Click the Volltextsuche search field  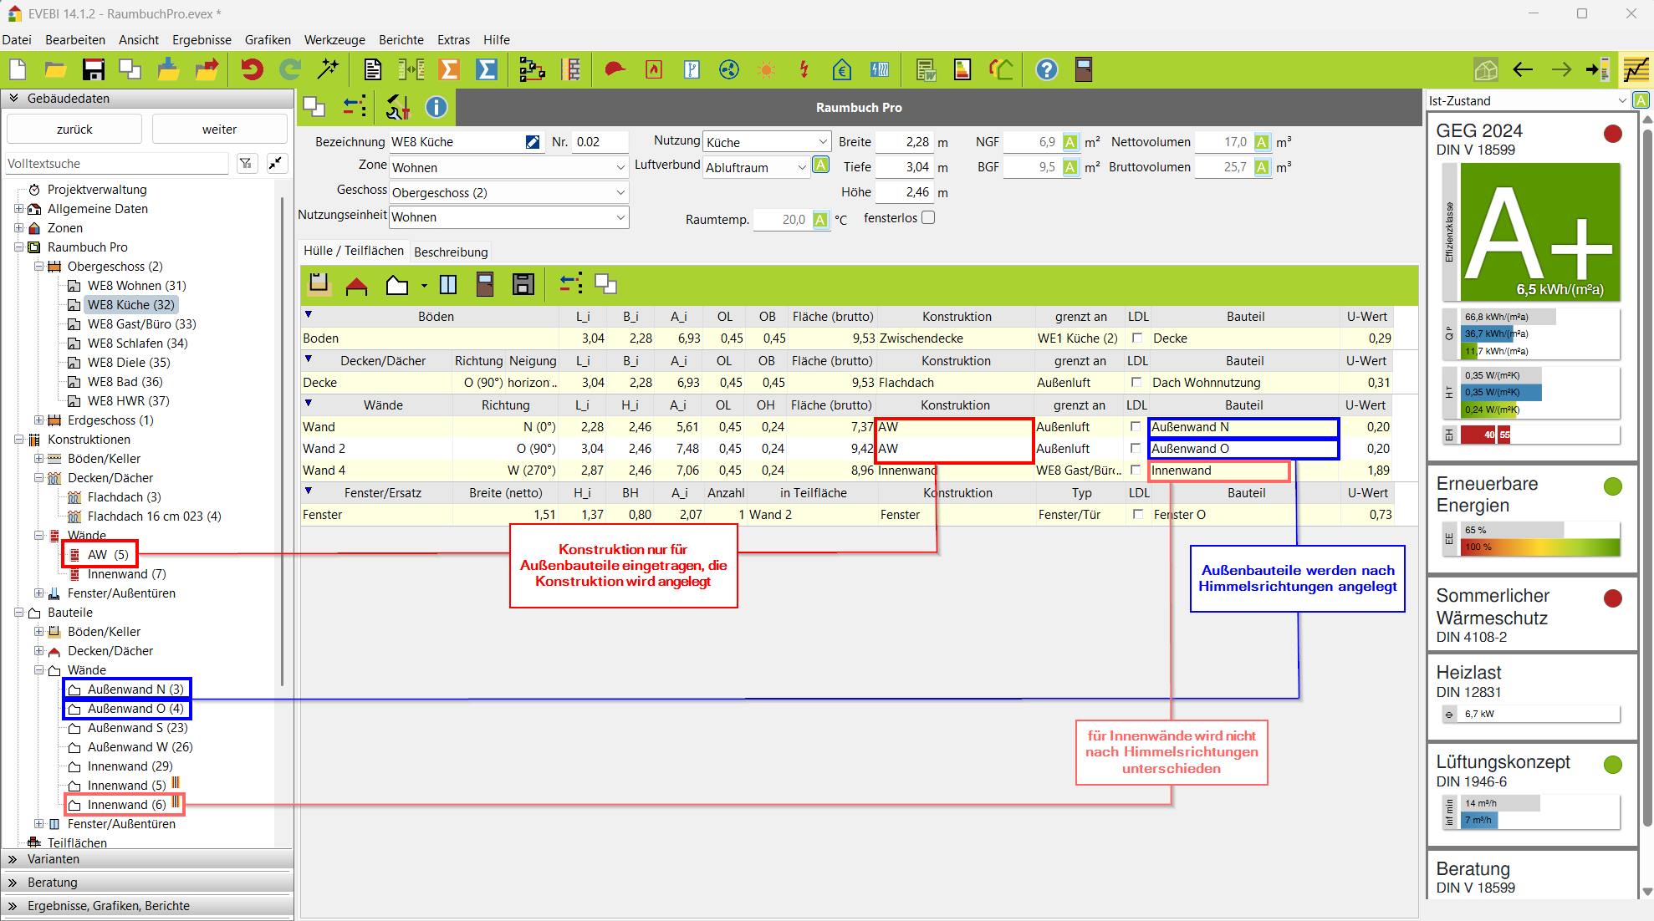[x=117, y=164]
